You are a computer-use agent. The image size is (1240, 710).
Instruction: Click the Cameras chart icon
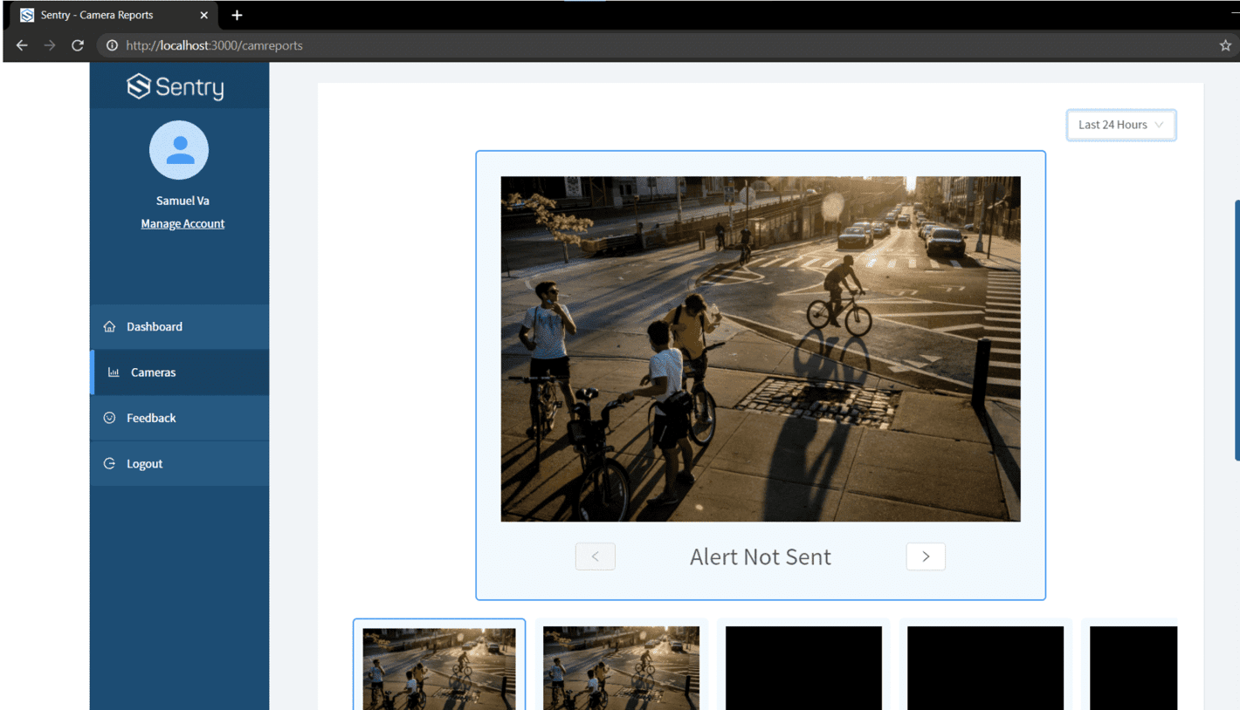coord(114,372)
